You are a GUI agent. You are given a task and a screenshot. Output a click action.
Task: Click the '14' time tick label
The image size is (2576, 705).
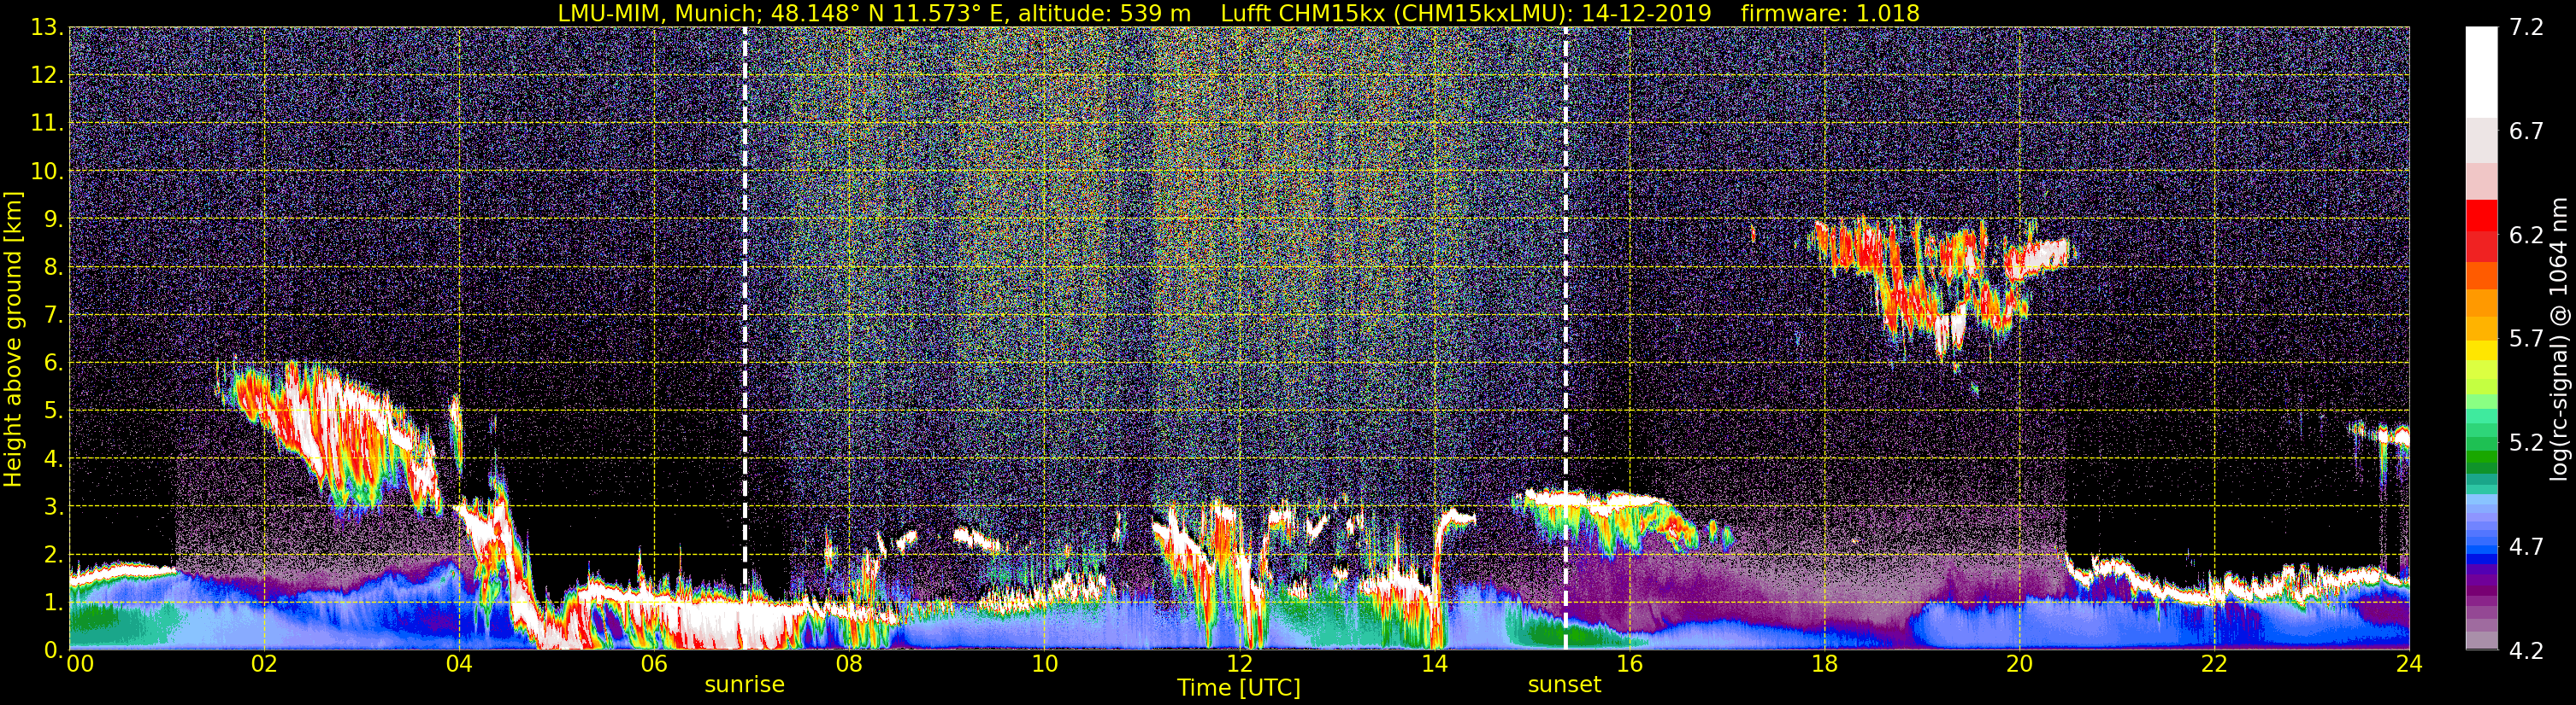coord(1434,664)
